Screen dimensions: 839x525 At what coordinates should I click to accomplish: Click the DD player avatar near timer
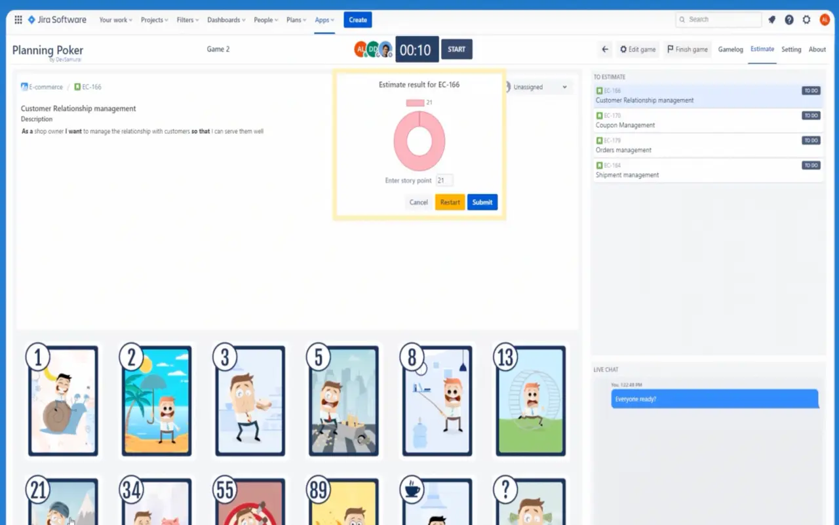(x=372, y=49)
